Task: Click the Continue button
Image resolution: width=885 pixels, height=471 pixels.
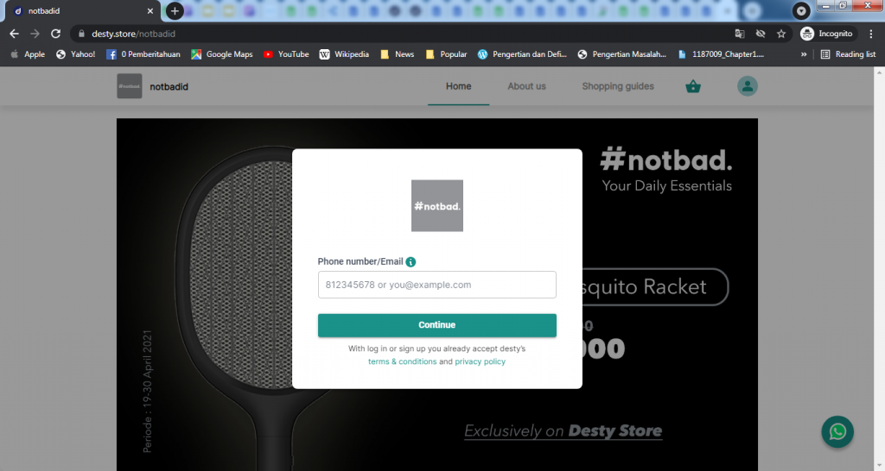Action: pyautogui.click(x=436, y=325)
